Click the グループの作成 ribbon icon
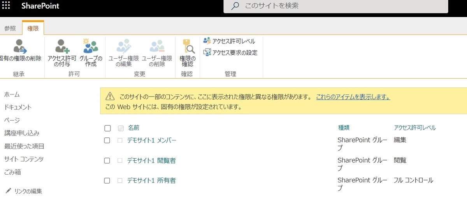Screen dimensions: 467x219 [91, 46]
